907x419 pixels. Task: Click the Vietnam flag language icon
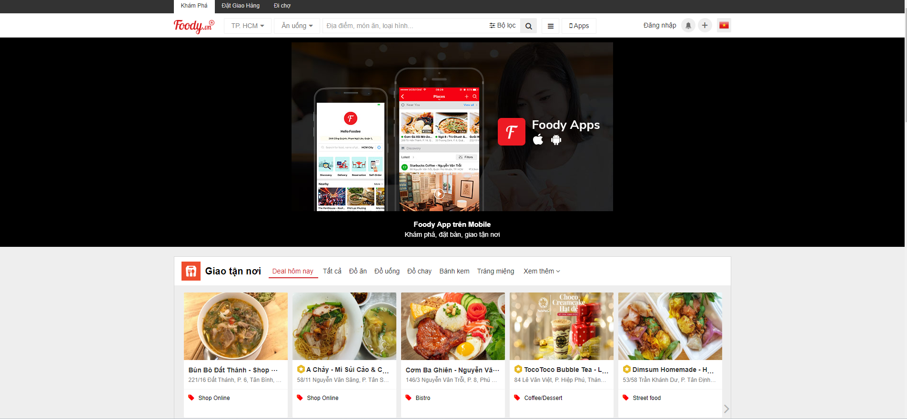point(724,25)
